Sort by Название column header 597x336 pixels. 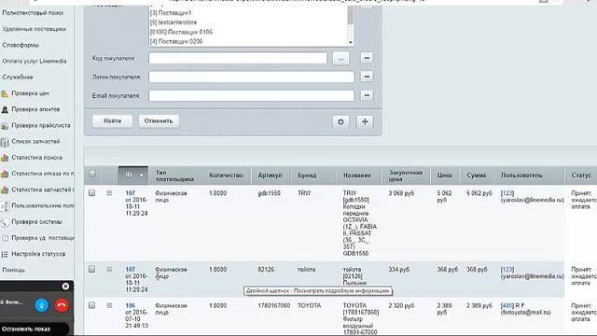(357, 175)
